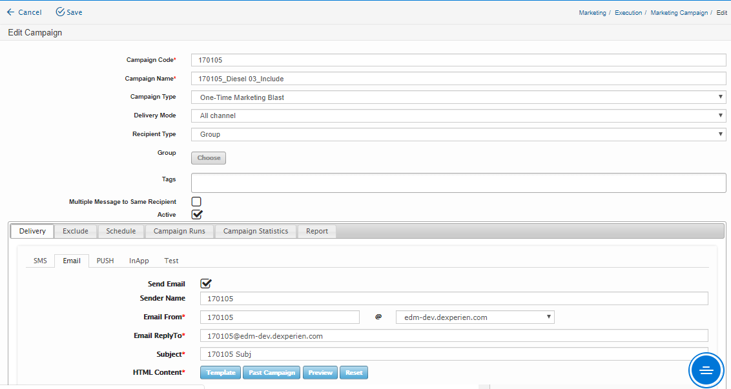
Task: Select the email domain dropdown
Action: tap(475, 317)
